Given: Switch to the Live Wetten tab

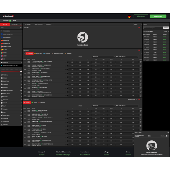Looking at the screenshot, I should click(15, 24).
